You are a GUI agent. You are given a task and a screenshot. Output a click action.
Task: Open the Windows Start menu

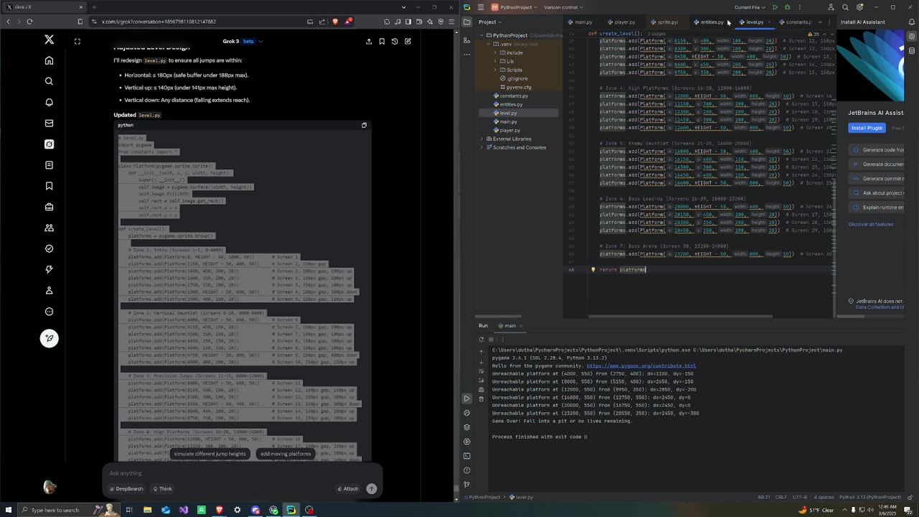(x=8, y=510)
